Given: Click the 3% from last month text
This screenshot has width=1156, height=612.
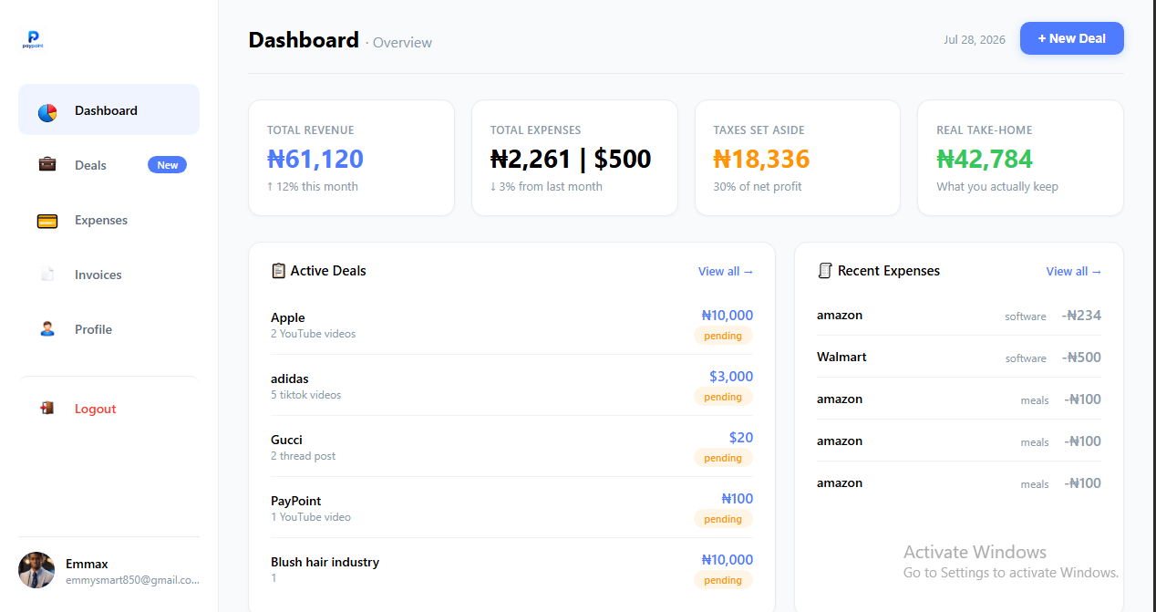Looking at the screenshot, I should pos(546,186).
